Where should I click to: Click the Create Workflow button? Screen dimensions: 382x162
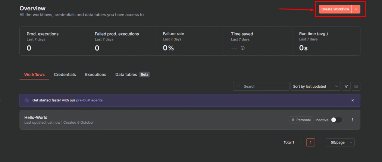click(x=335, y=9)
